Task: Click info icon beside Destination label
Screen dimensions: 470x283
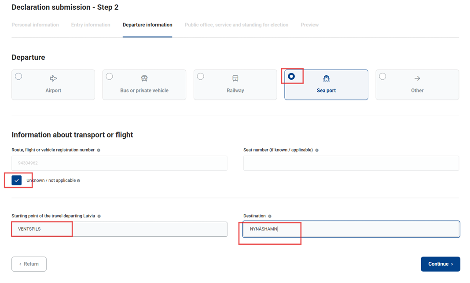Action: (270, 216)
